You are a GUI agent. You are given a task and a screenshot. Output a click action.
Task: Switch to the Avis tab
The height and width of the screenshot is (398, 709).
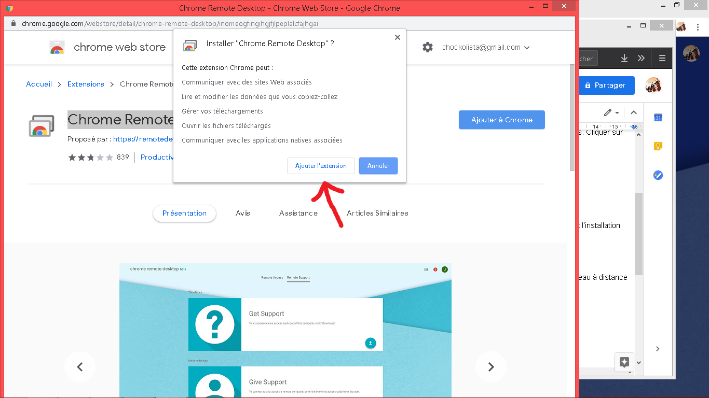pyautogui.click(x=243, y=213)
